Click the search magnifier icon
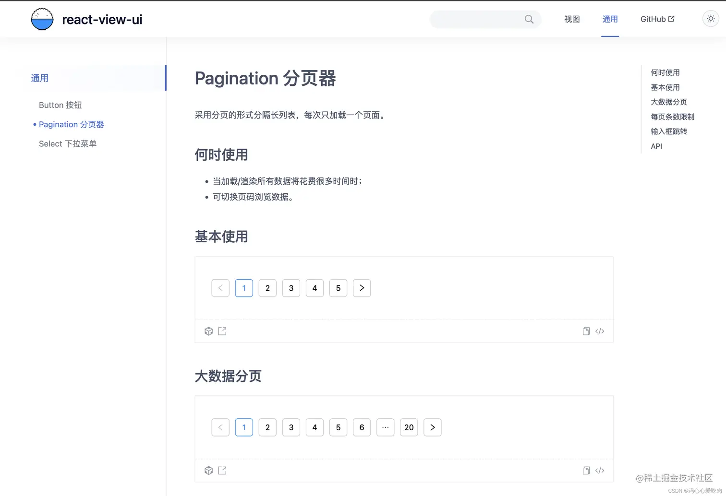 point(529,19)
